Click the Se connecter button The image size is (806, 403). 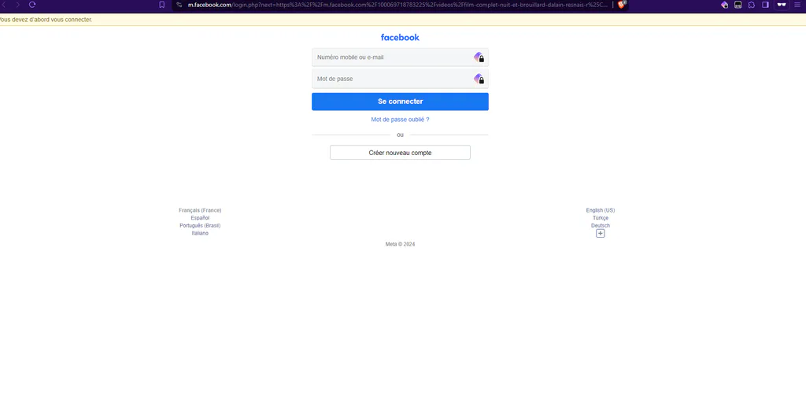coord(400,102)
